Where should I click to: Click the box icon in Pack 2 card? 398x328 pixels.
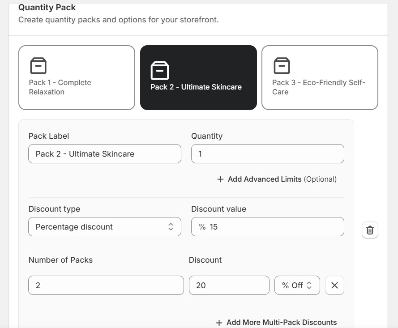pyautogui.click(x=159, y=71)
